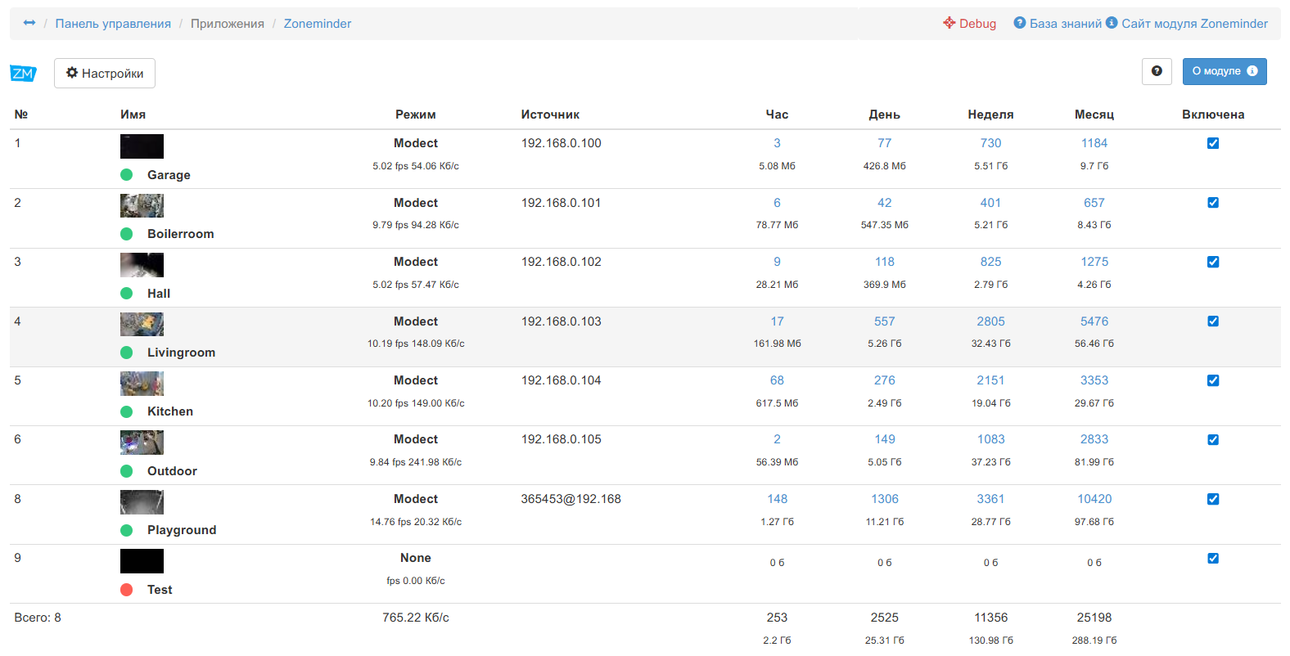The width and height of the screenshot is (1290, 656).
Task: Click the О модуле button
Action: click(x=1224, y=72)
